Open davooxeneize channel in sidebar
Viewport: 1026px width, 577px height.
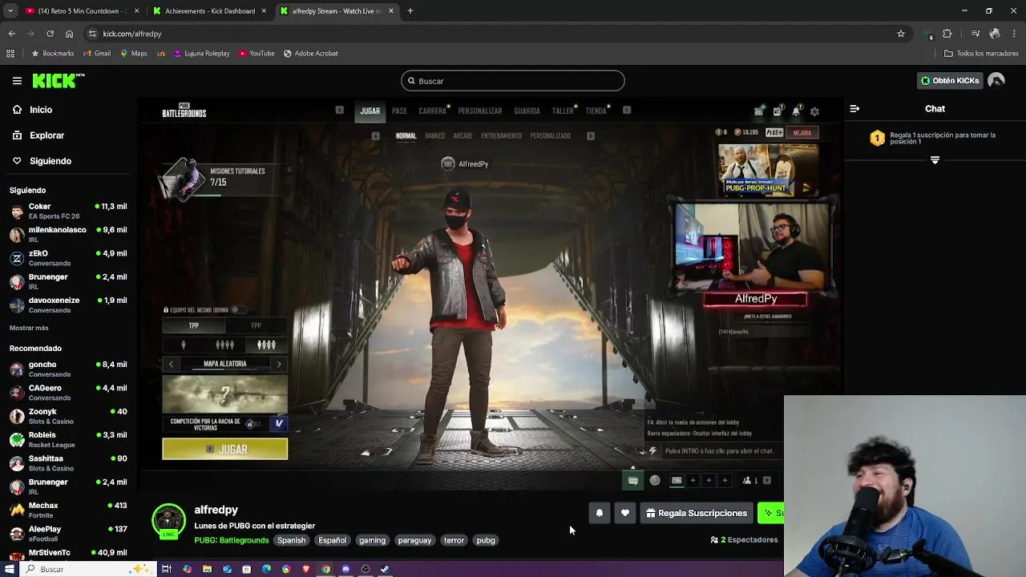(x=68, y=305)
